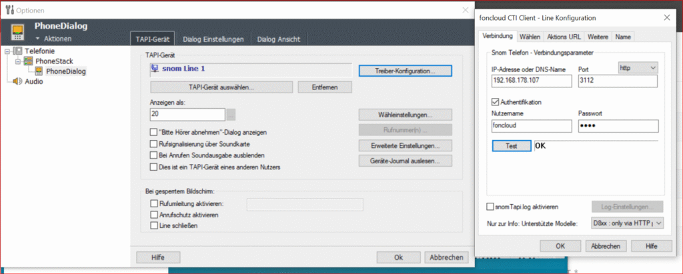The height and width of the screenshot is (274, 683).
Task: Click the Test connection button
Action: tap(512, 146)
